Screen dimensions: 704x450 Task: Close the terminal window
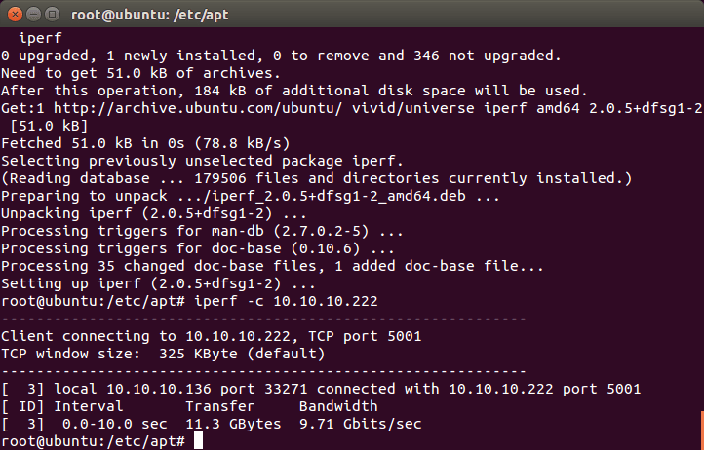(14, 14)
